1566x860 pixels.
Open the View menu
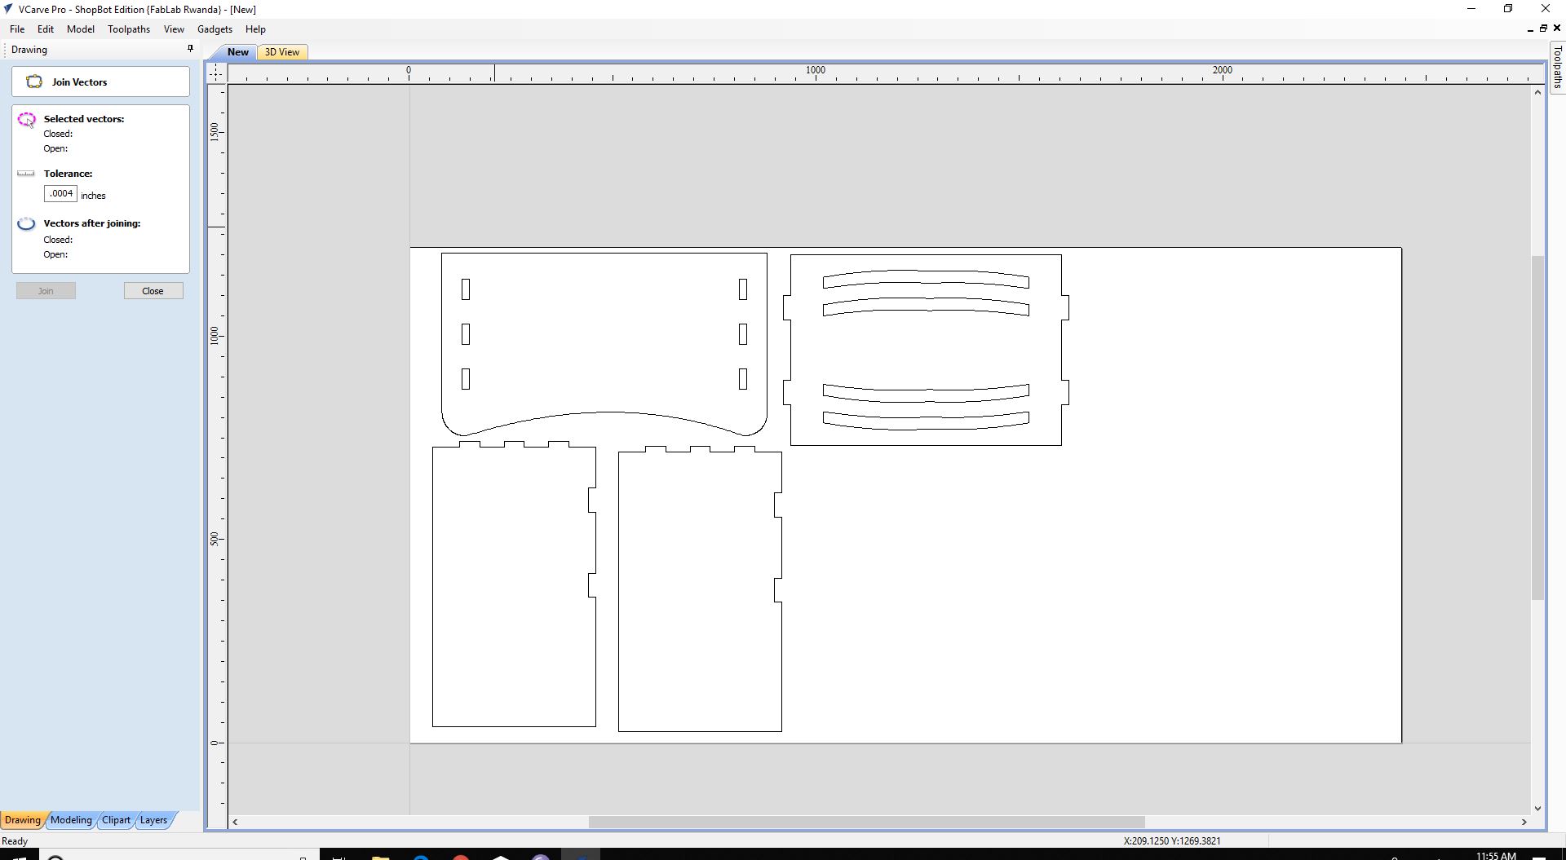click(x=174, y=29)
